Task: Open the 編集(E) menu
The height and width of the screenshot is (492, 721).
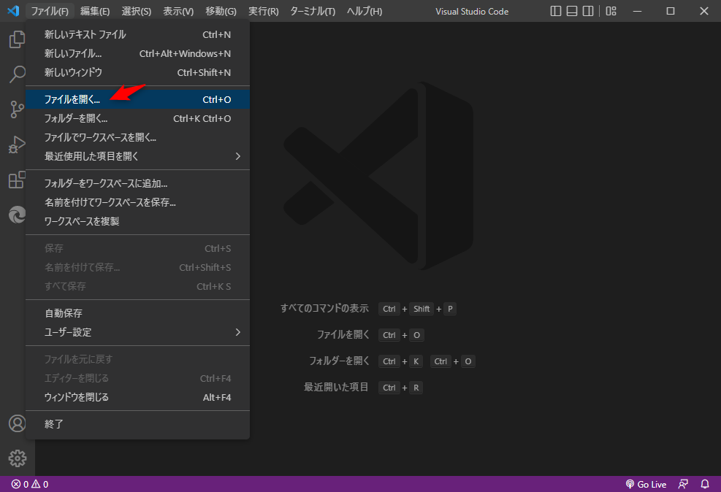Action: click(x=95, y=11)
